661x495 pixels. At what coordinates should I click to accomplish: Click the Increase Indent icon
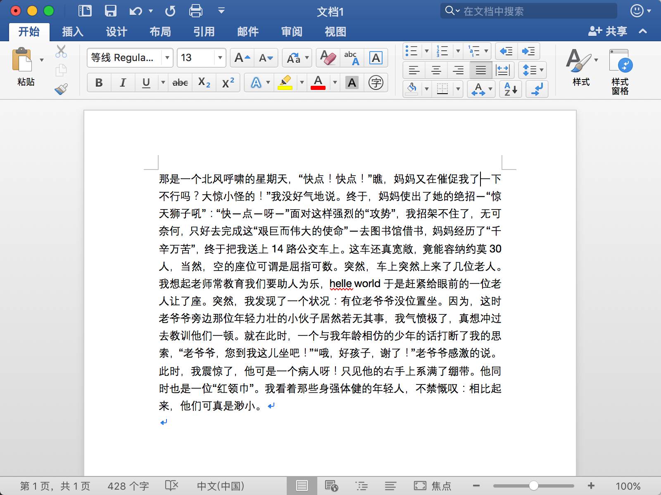[528, 51]
